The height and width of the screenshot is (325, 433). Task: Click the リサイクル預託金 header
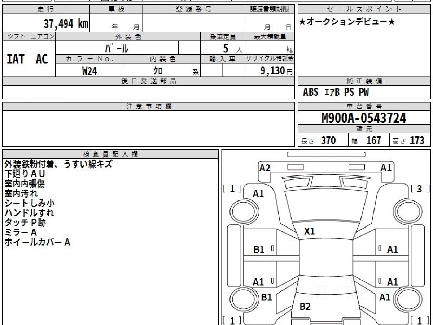(270, 59)
